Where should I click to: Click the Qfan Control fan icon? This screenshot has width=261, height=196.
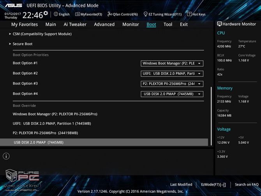coord(110,14)
